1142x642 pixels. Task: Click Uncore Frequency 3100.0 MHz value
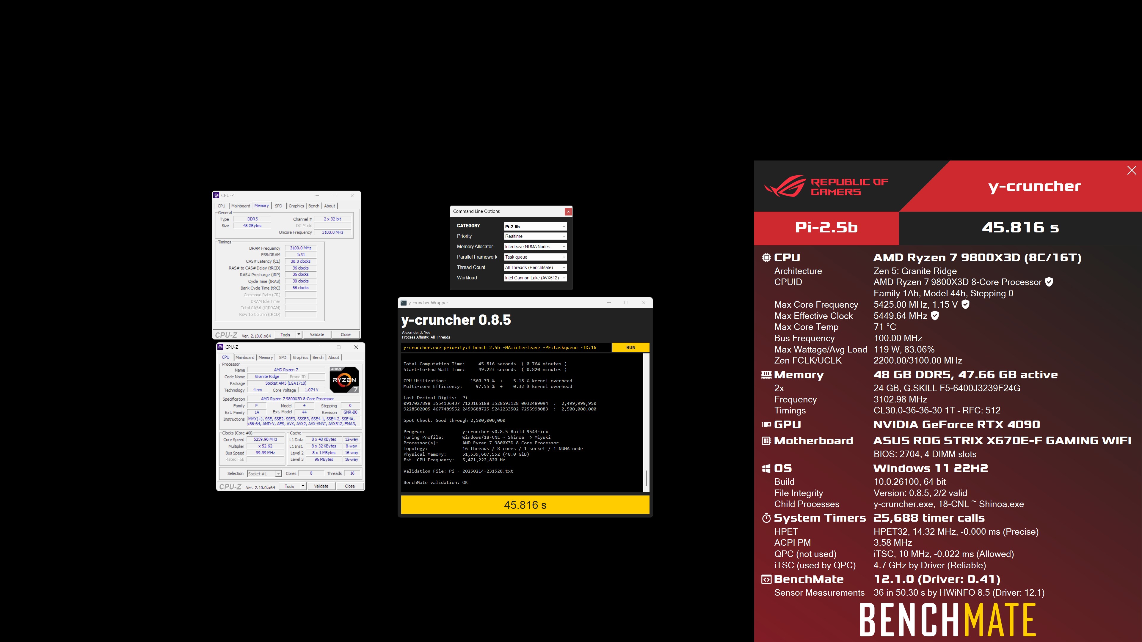pos(332,232)
